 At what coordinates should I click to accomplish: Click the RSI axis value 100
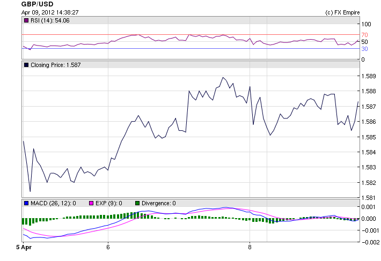click(366, 24)
